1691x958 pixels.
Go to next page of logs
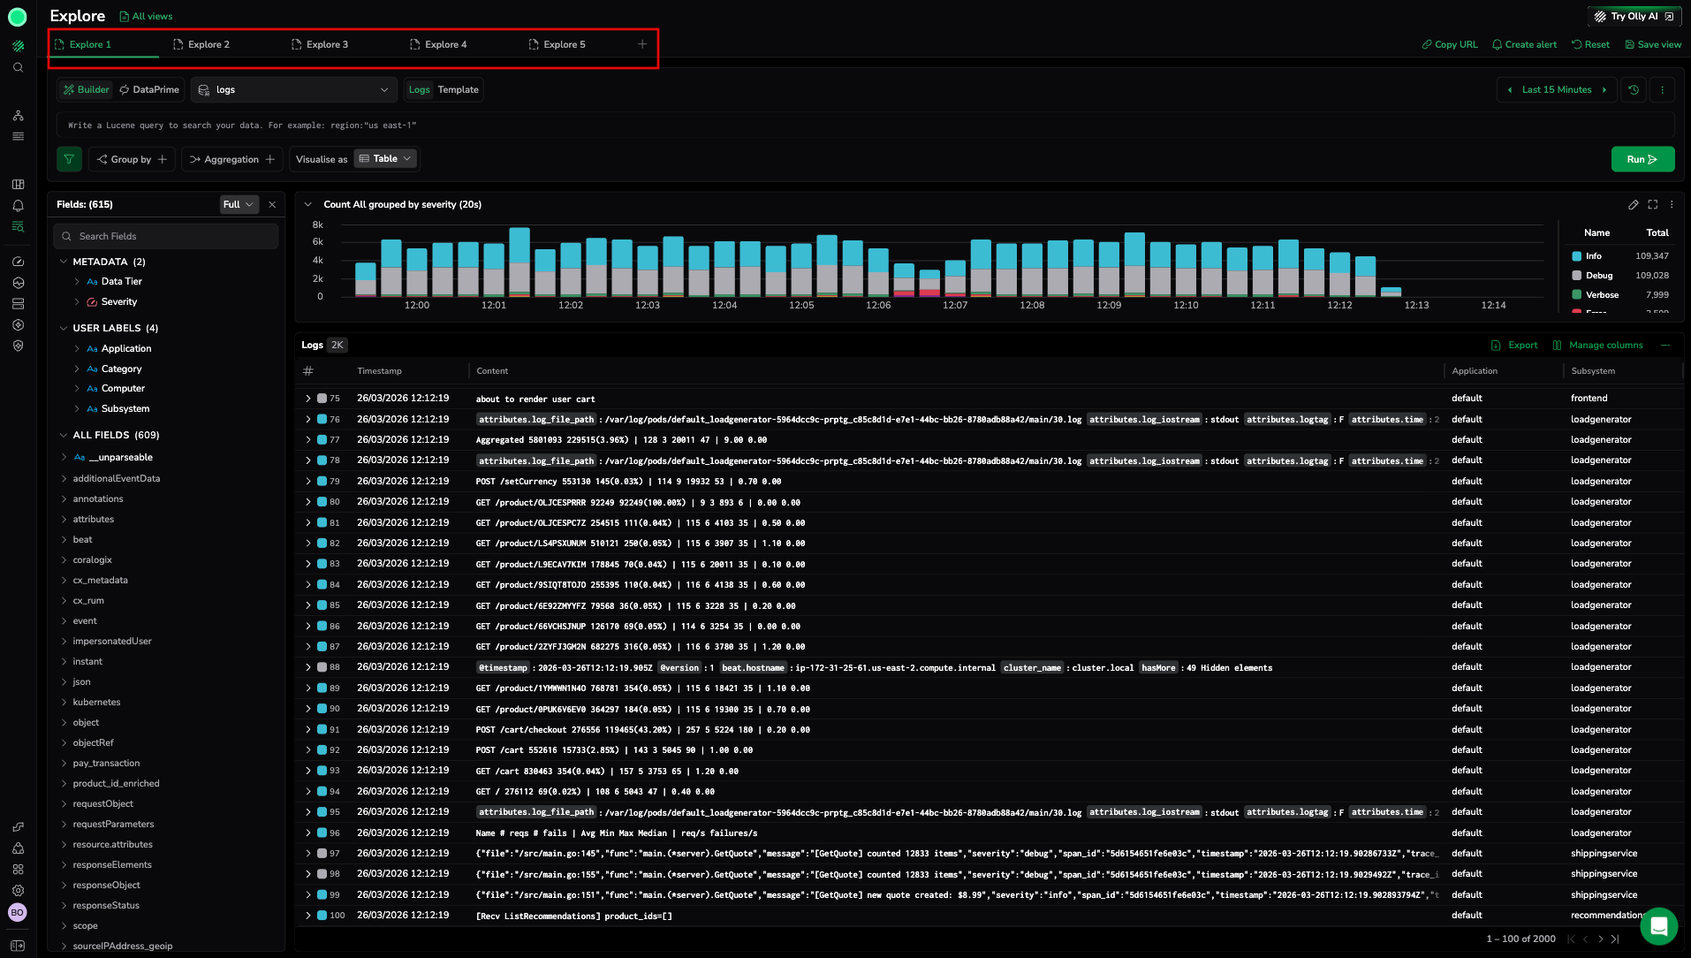1600,939
